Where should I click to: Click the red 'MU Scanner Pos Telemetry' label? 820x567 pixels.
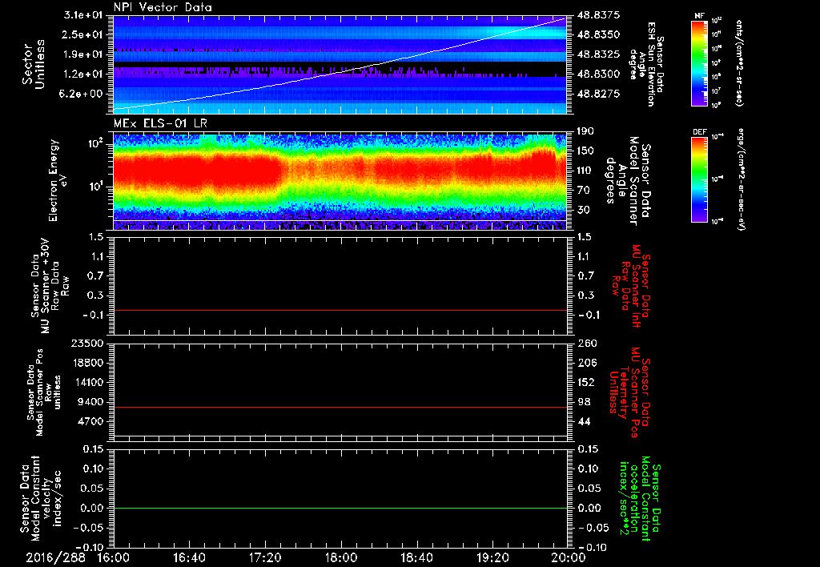point(629,392)
